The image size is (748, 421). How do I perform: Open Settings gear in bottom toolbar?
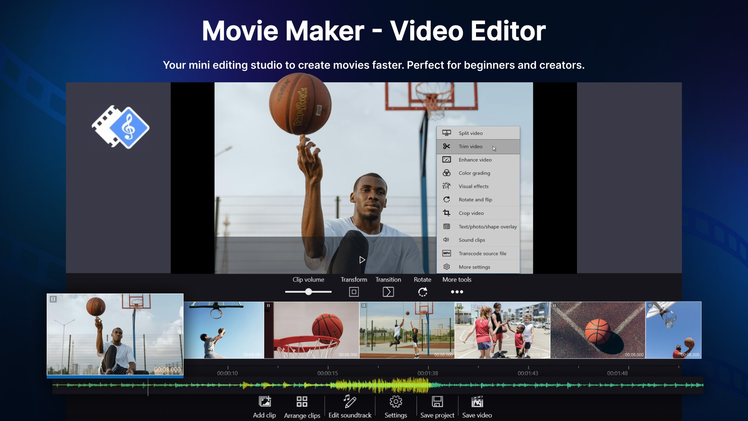396,402
